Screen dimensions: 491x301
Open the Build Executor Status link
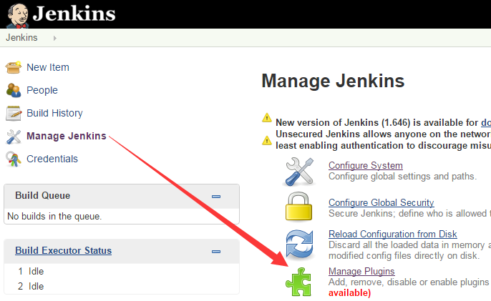[x=63, y=251]
